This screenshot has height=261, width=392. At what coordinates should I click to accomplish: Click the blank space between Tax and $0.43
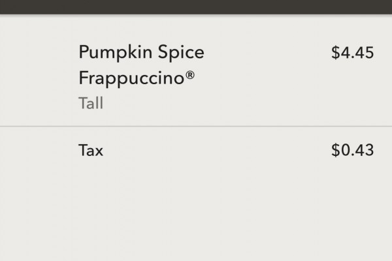click(x=217, y=150)
